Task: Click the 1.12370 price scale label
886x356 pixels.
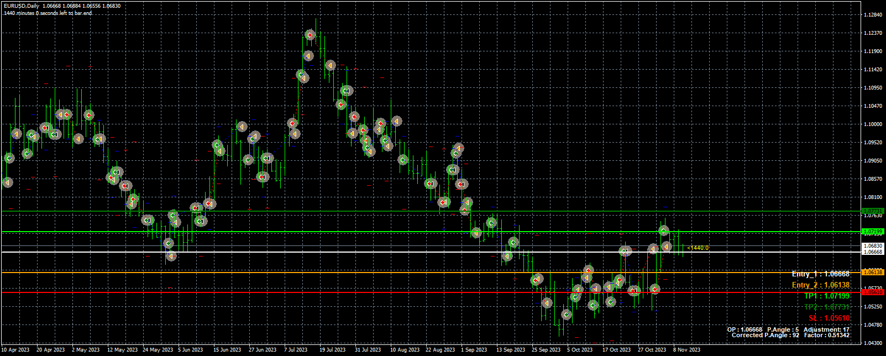Action: pos(873,33)
